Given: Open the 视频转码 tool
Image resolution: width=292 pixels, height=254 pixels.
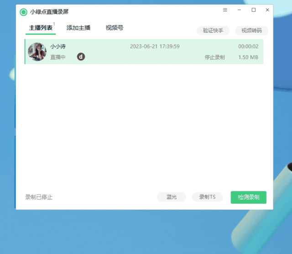Looking at the screenshot, I should tap(251, 31).
